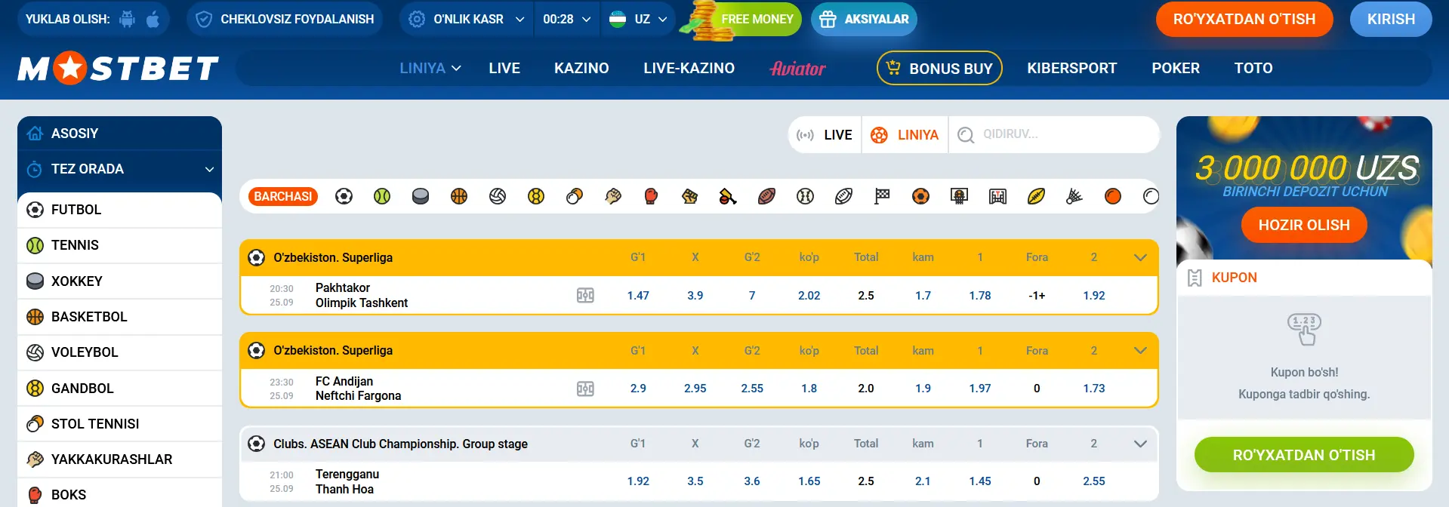Screen dimensions: 1449x507
Task: Click the orange RO'YXATDAN O'TISH header button
Action: (1244, 19)
